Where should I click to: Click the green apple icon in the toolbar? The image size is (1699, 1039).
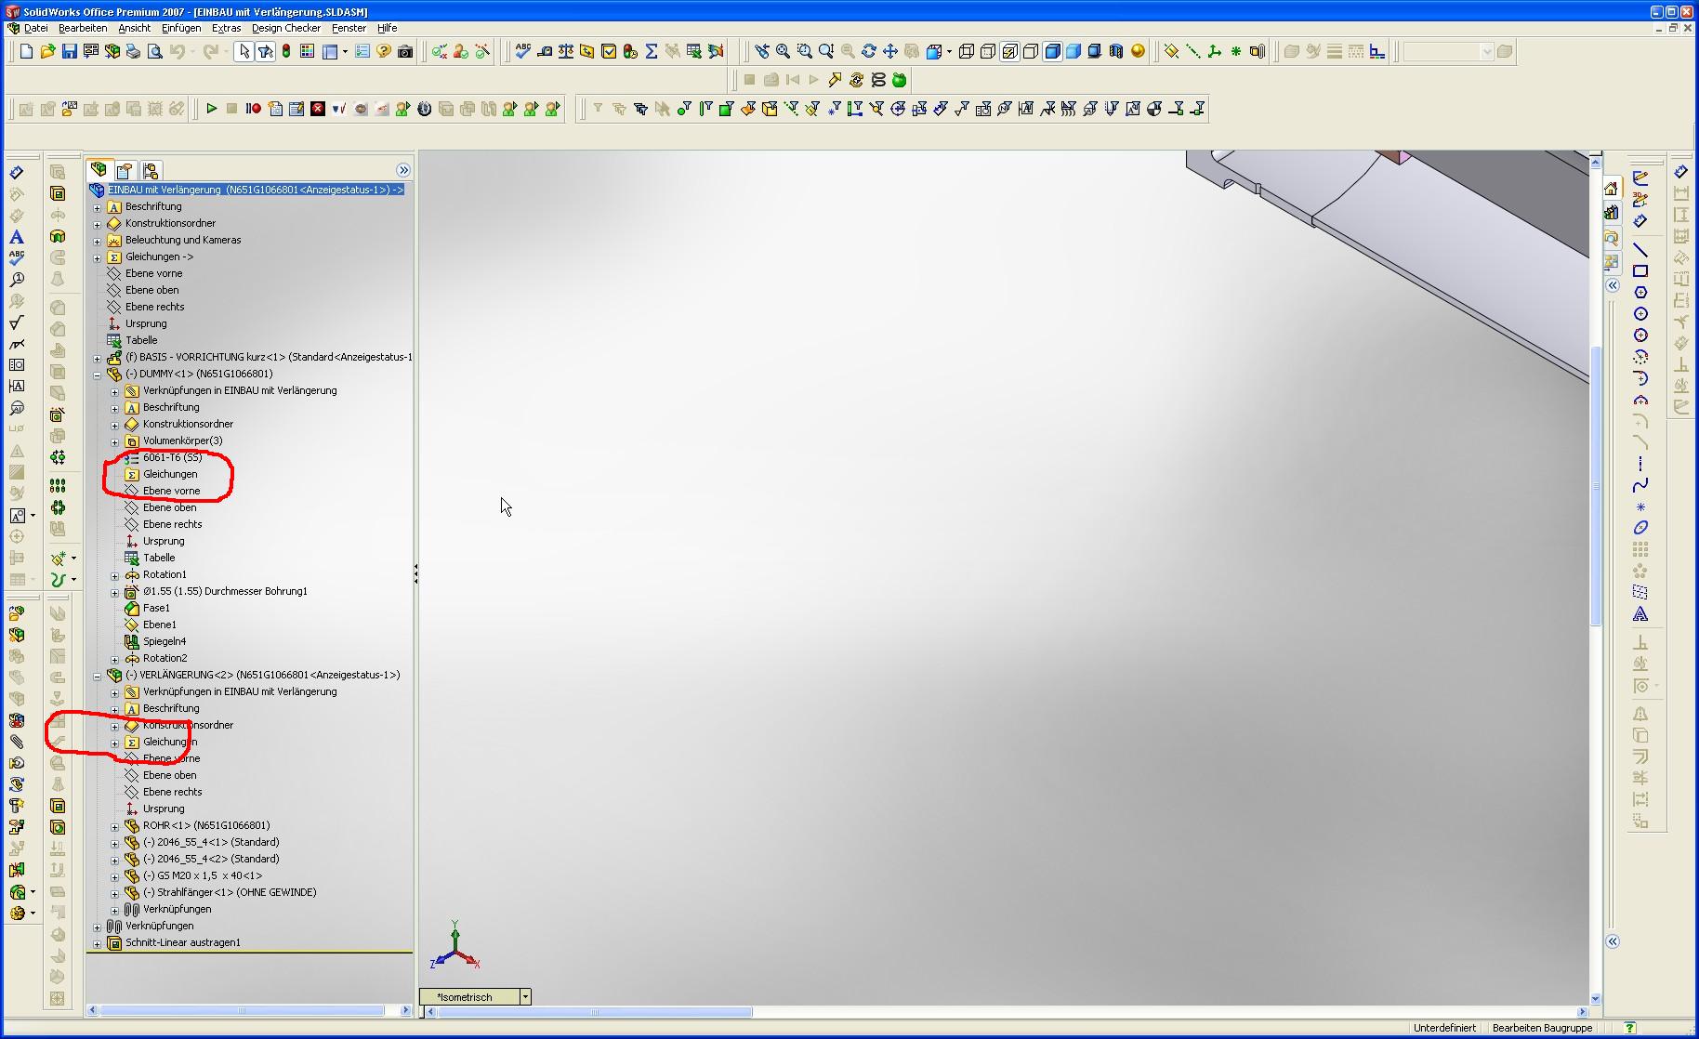click(900, 81)
